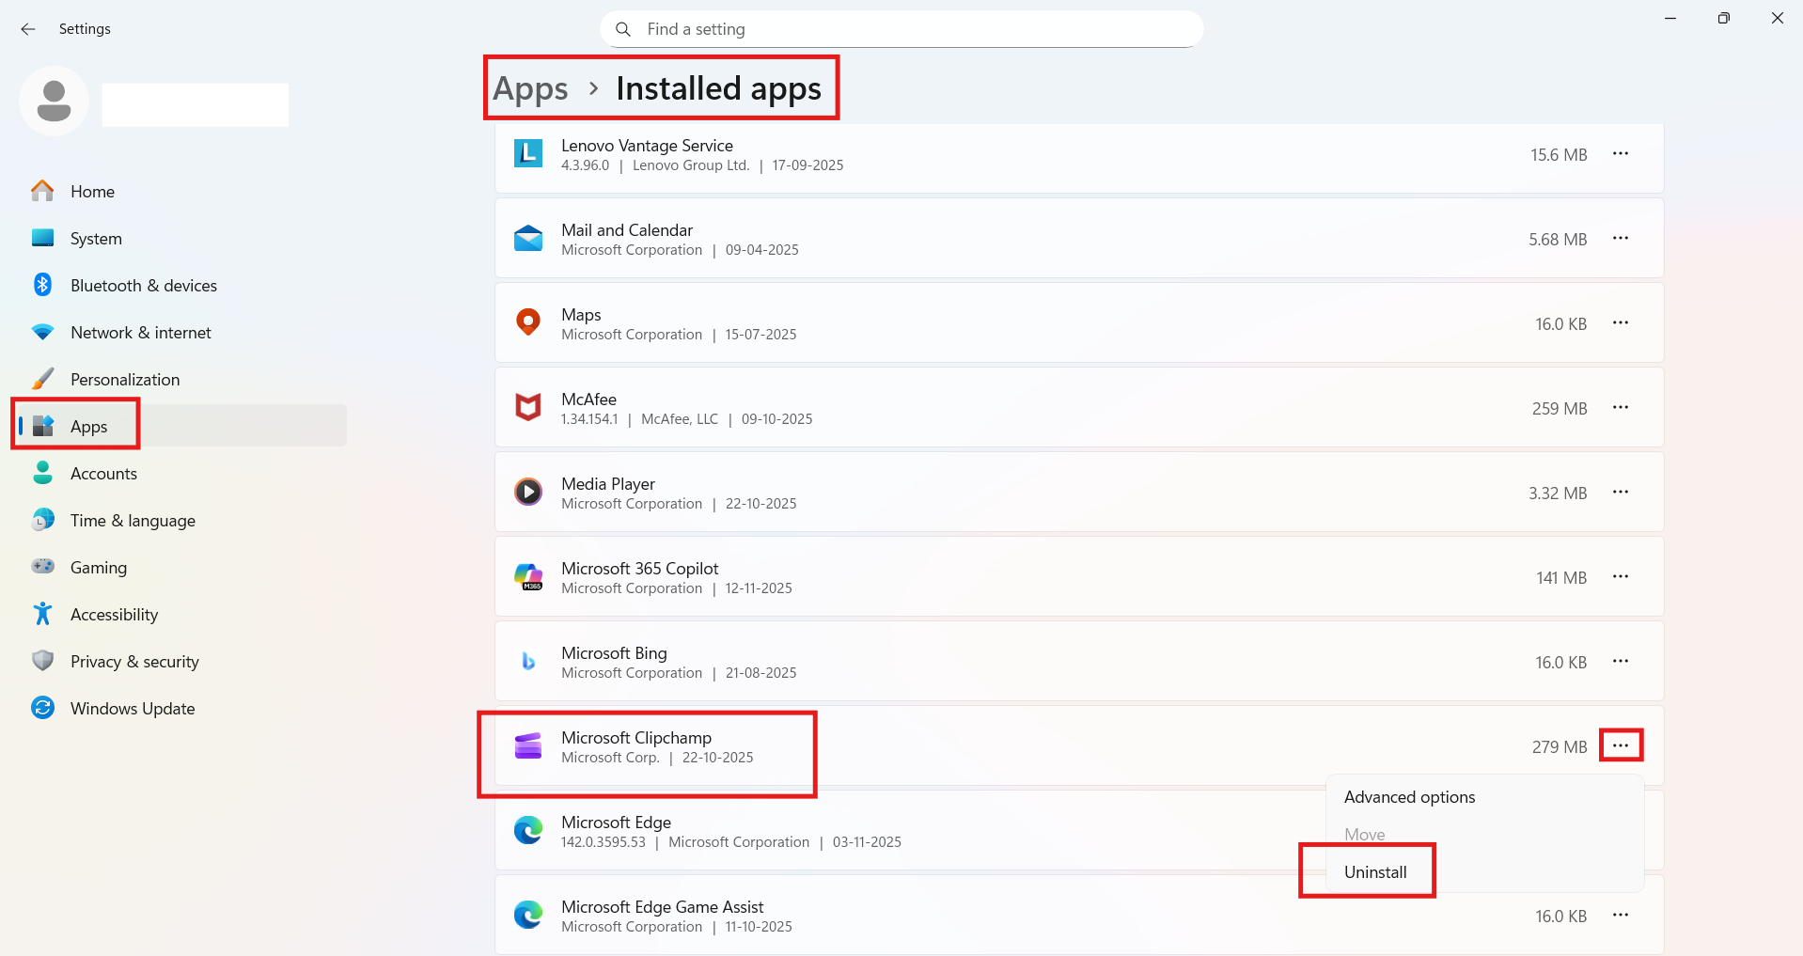Viewport: 1803px width, 956px height.
Task: Select Time & language settings
Action: coord(133,520)
